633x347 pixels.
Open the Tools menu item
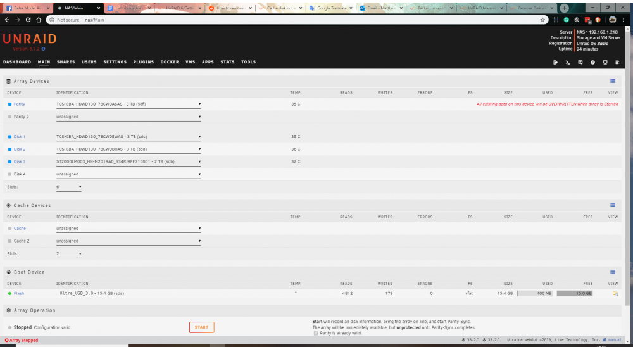point(249,62)
